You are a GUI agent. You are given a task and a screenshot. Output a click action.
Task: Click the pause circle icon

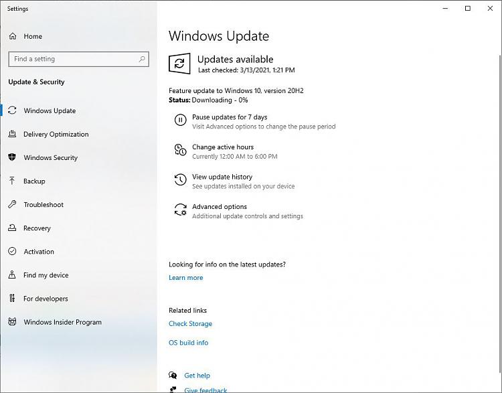[x=180, y=120]
